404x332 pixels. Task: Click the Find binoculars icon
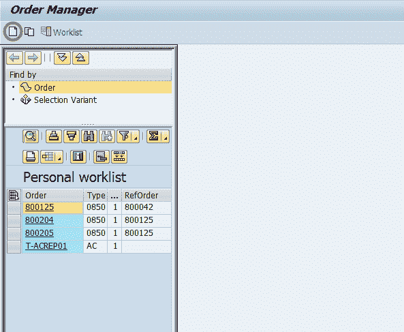click(89, 136)
